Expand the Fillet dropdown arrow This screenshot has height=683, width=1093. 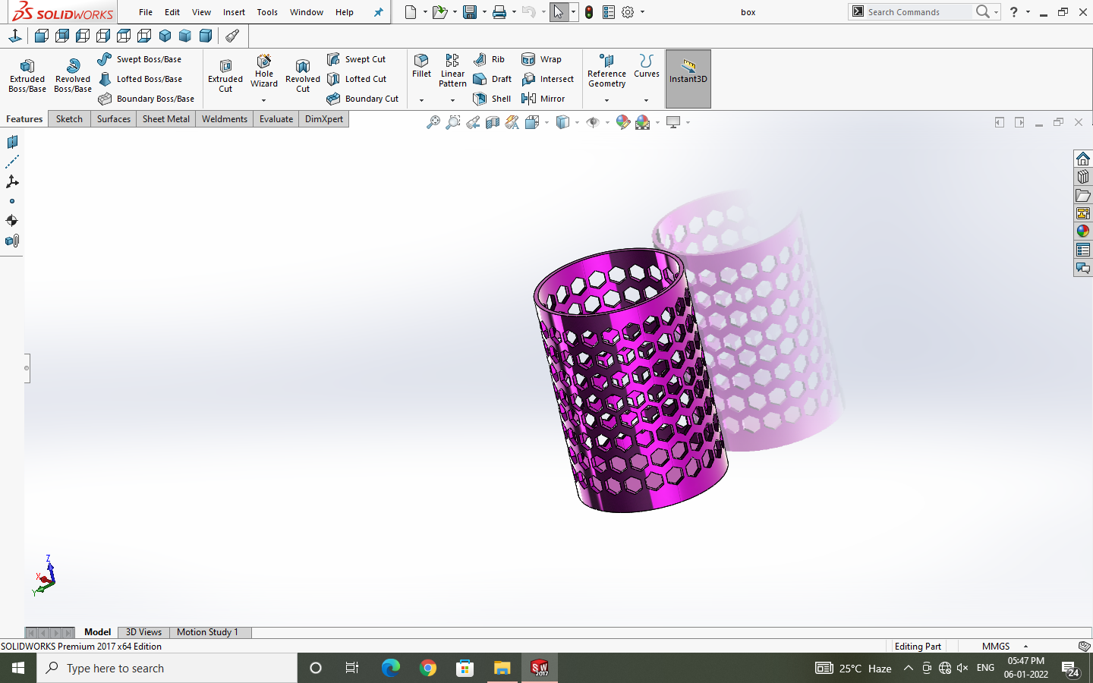421,100
